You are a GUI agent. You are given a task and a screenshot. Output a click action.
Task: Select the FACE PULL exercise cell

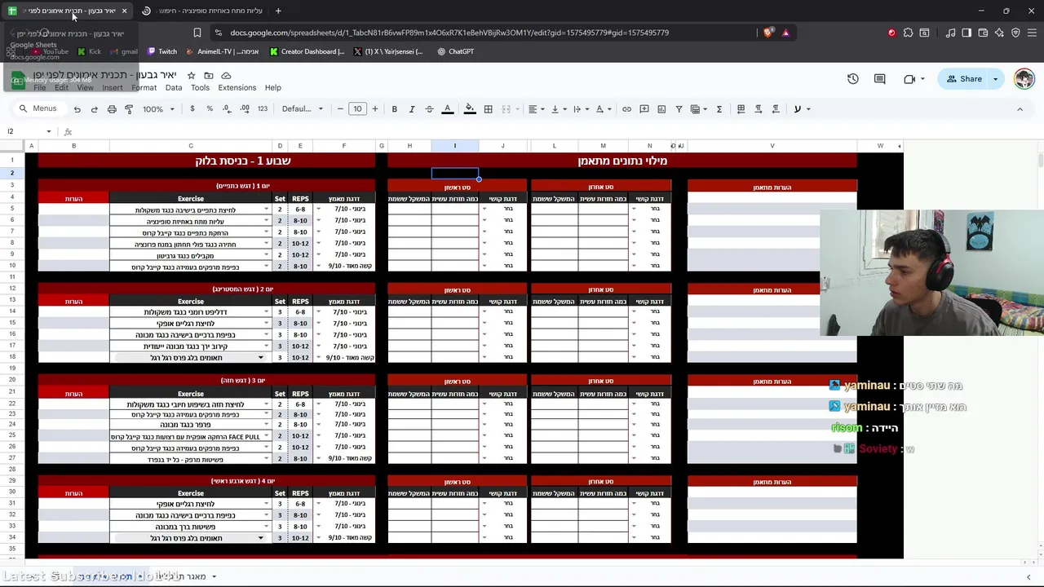191,437
